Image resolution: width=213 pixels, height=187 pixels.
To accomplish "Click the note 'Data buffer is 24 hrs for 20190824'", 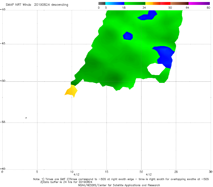I will (66, 182).
